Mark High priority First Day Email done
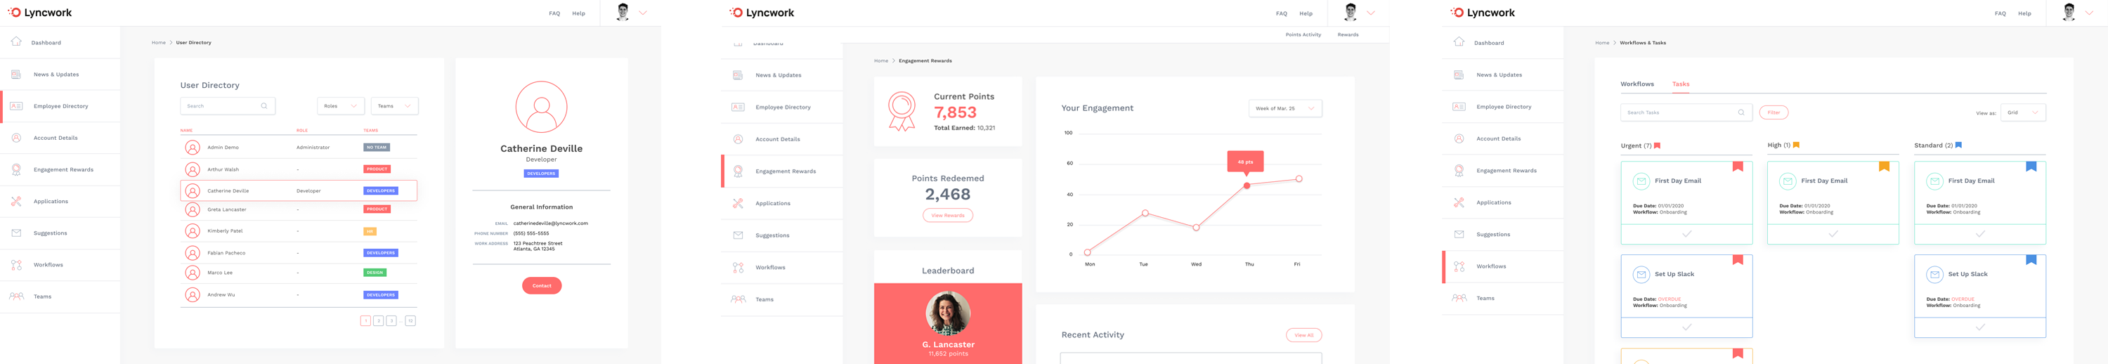Image resolution: width=2108 pixels, height=364 pixels. point(1833,234)
